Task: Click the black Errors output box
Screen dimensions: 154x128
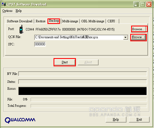Action: click(83, 91)
